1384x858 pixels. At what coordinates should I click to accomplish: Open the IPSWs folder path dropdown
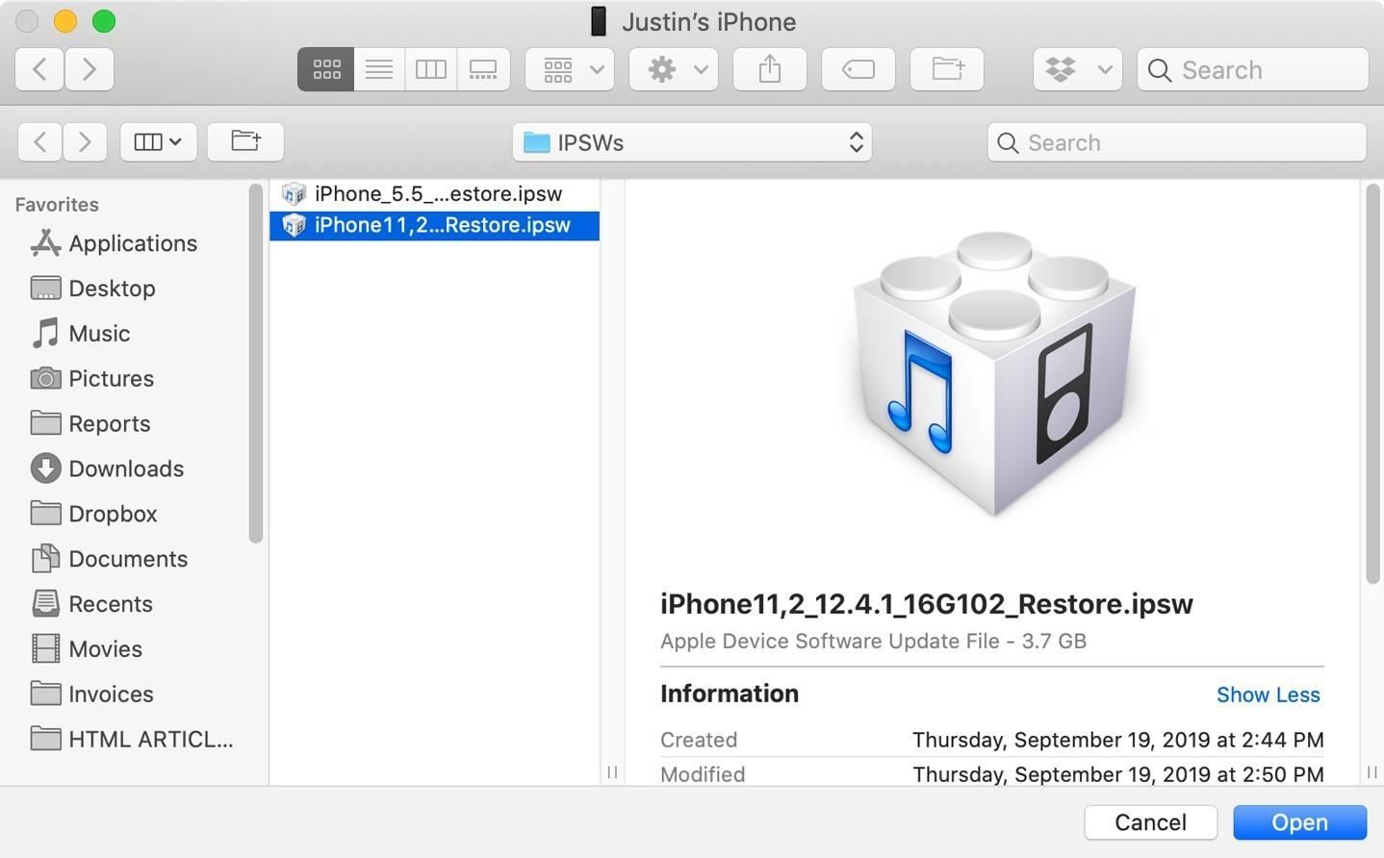(x=692, y=141)
